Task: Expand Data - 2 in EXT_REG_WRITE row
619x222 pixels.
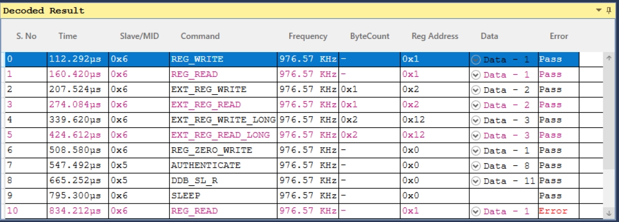Action: (476, 90)
